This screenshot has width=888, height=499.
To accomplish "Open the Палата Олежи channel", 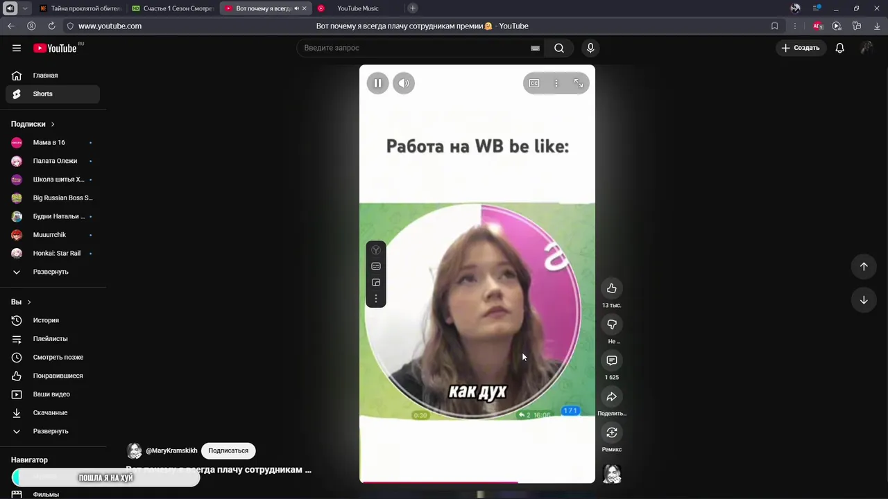I will tap(53, 161).
